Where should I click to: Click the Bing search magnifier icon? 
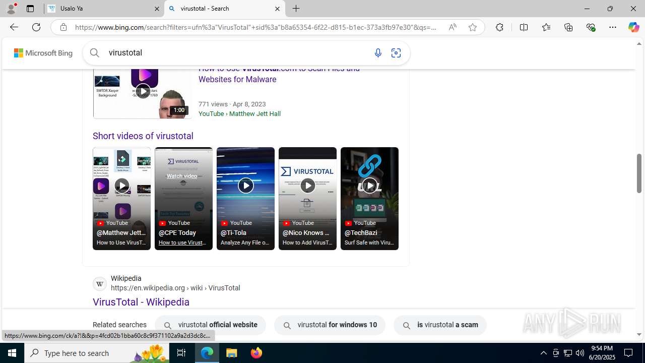point(95,52)
